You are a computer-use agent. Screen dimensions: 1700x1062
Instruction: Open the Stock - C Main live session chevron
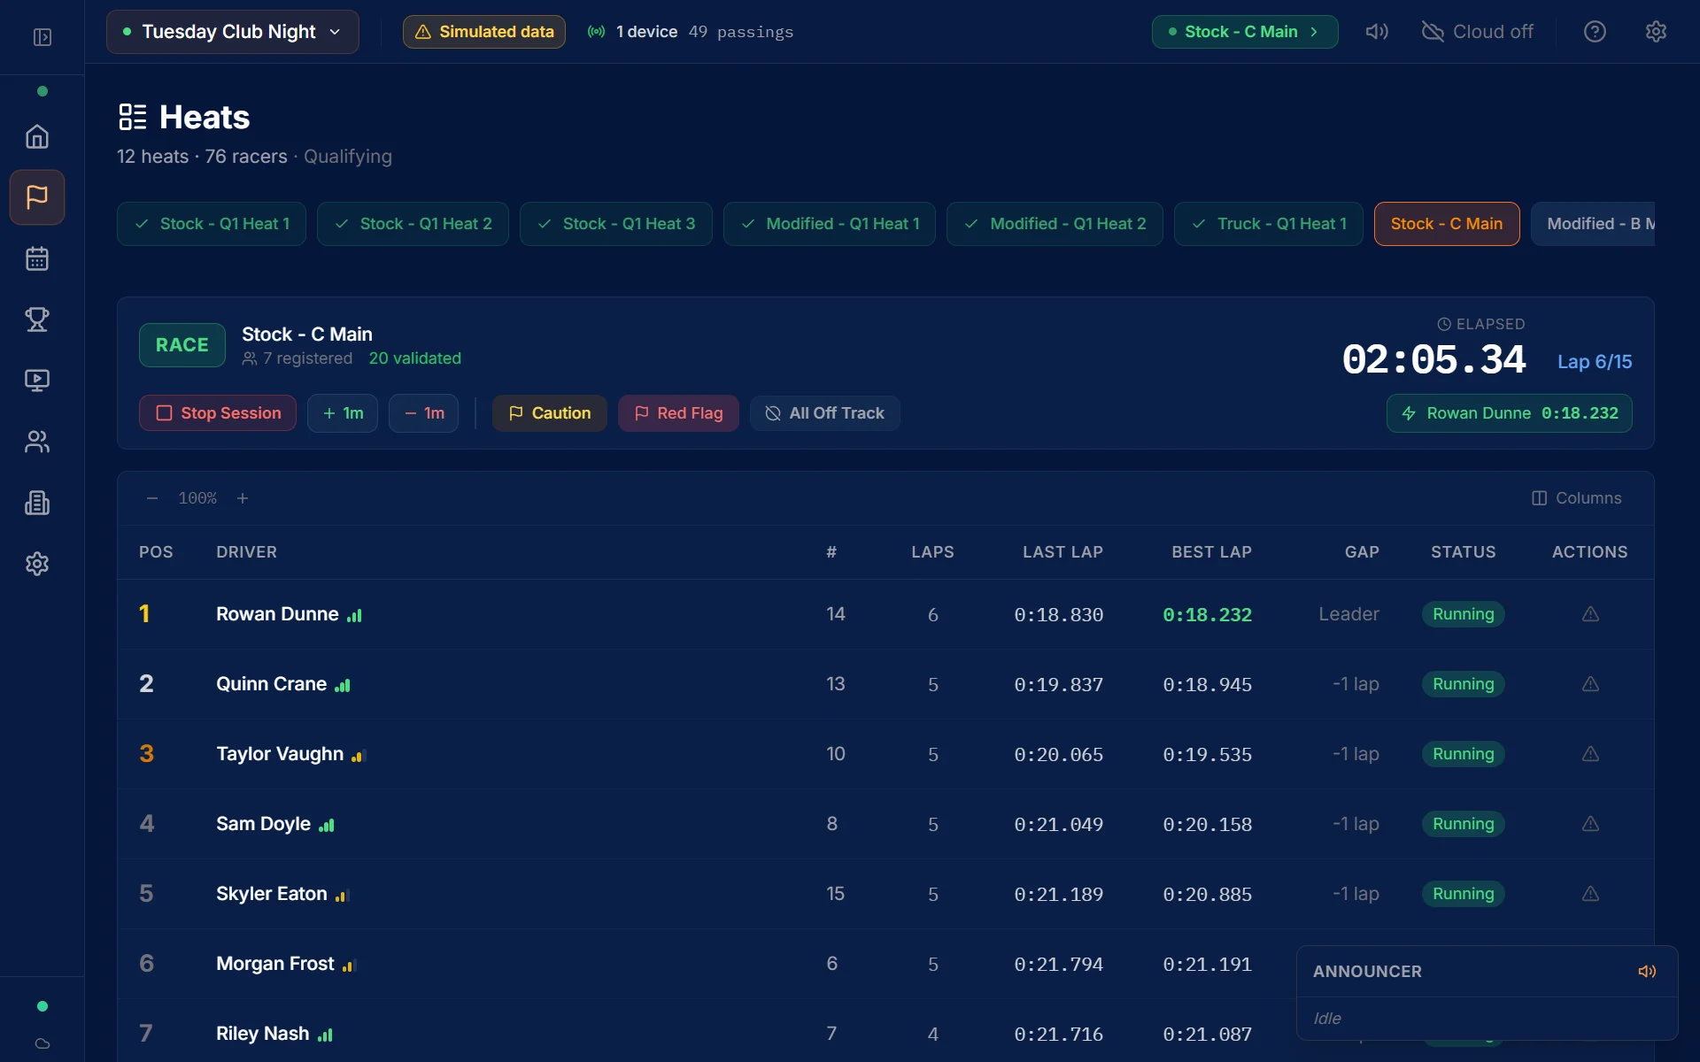click(x=1244, y=32)
